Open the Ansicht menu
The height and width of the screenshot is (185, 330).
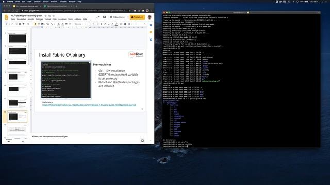[31, 20]
